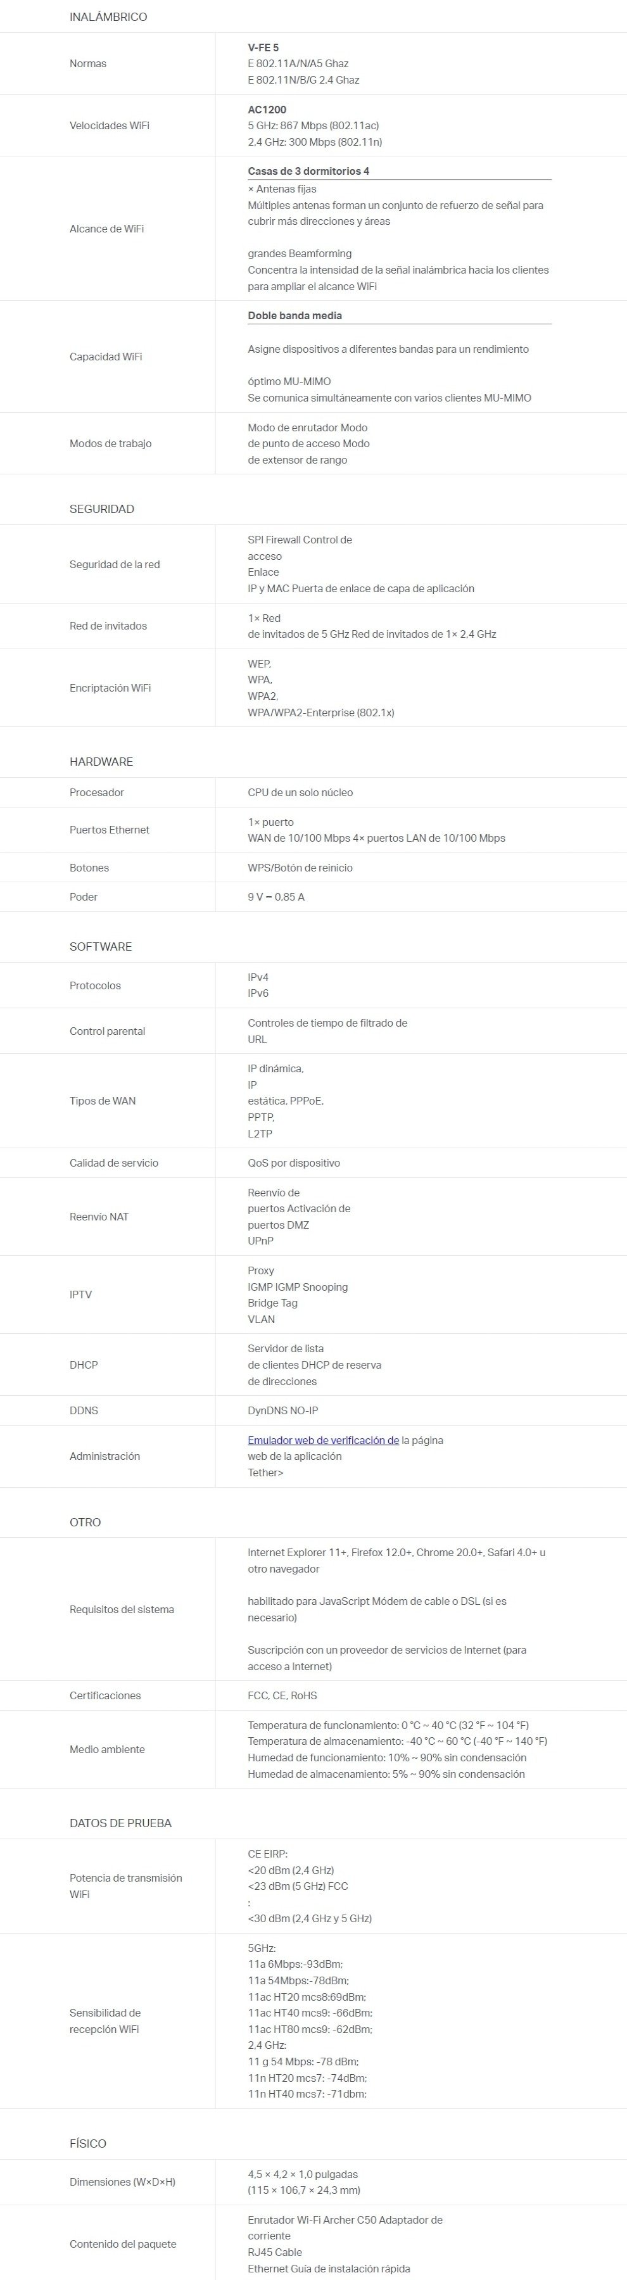This screenshot has width=627, height=2280.
Task: Select the Certificaciones row label
Action: click(104, 1696)
